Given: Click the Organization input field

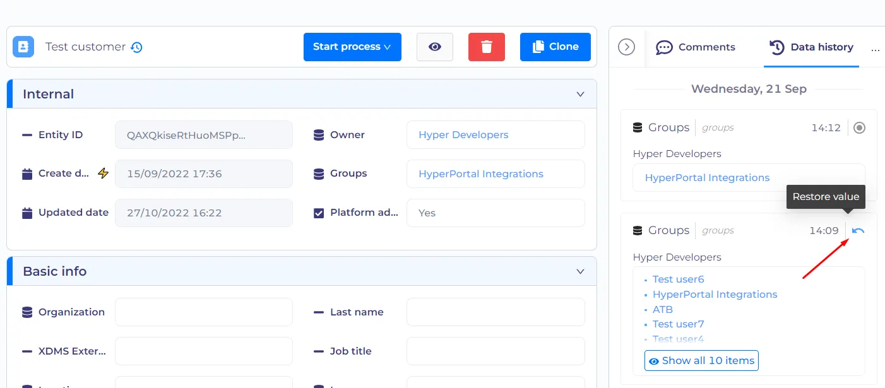Looking at the screenshot, I should [x=204, y=312].
